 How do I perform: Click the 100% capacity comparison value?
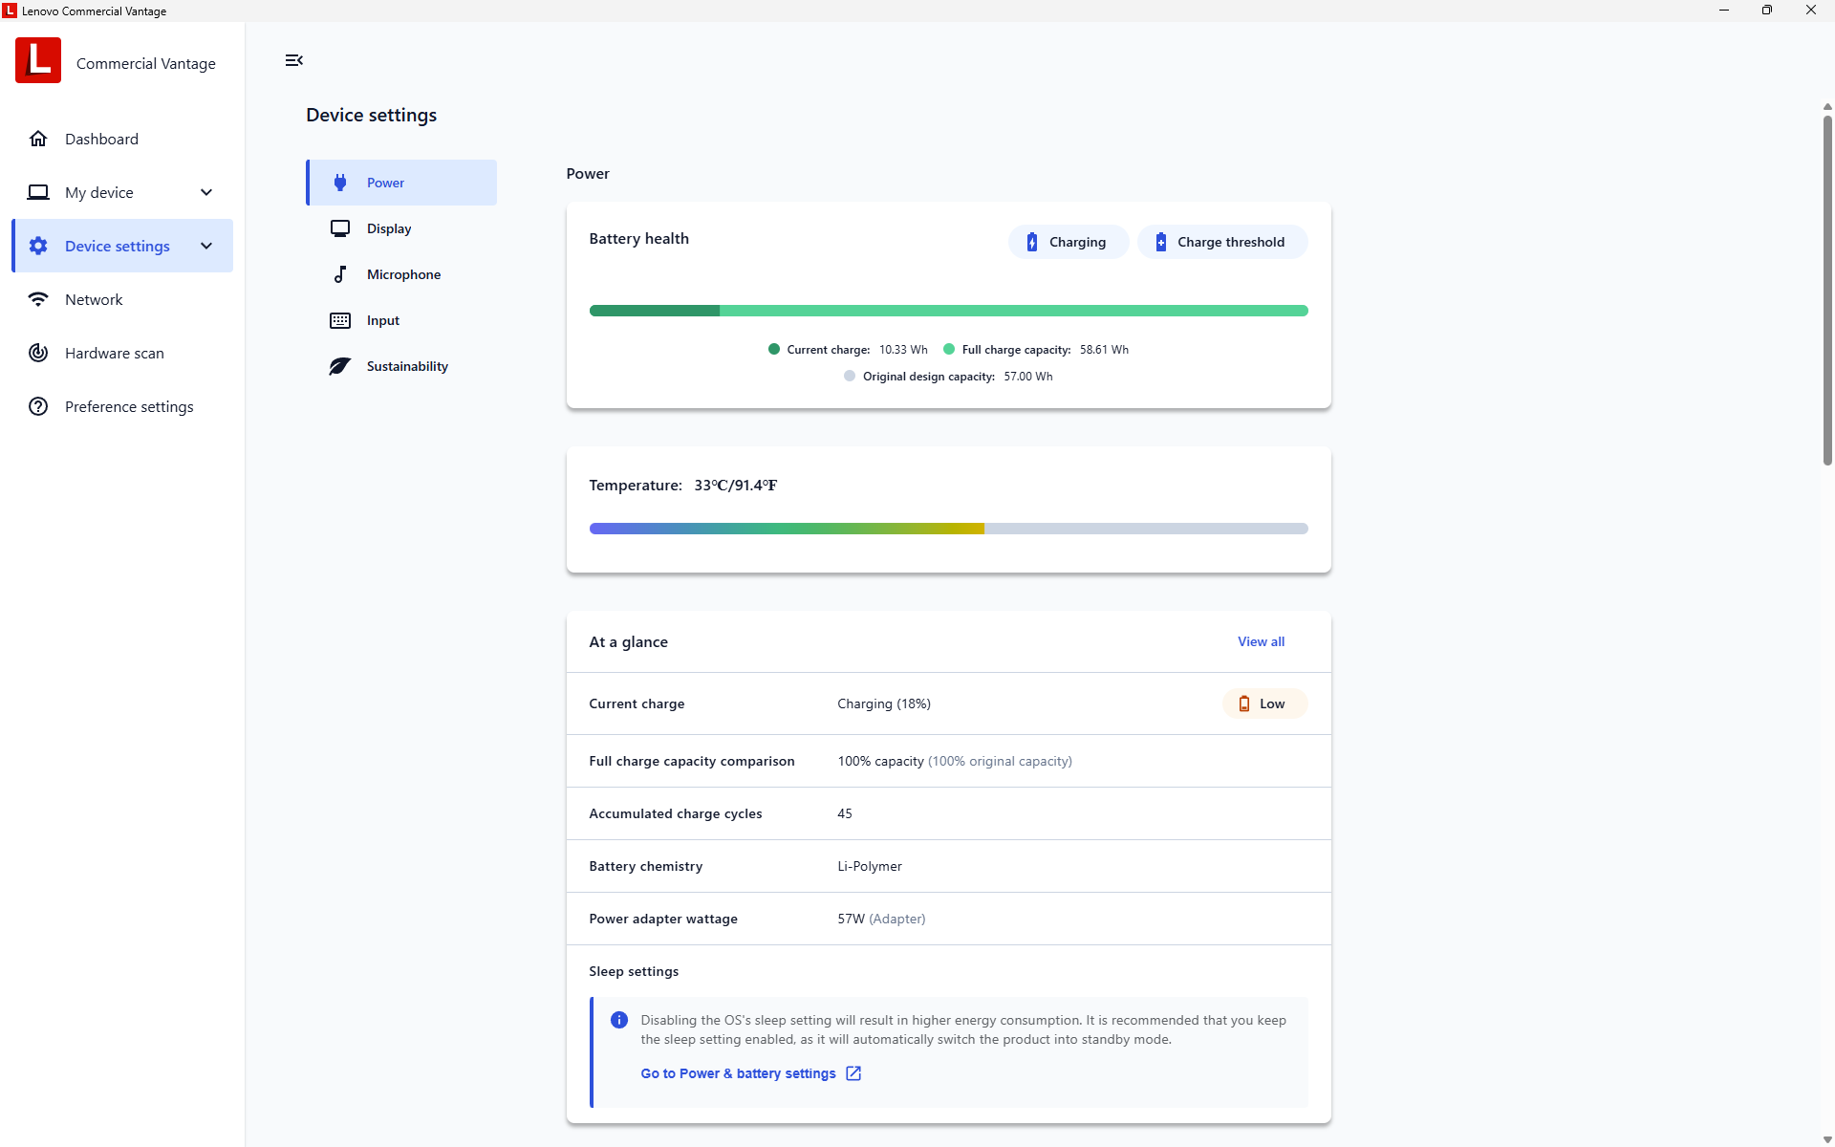(x=955, y=761)
